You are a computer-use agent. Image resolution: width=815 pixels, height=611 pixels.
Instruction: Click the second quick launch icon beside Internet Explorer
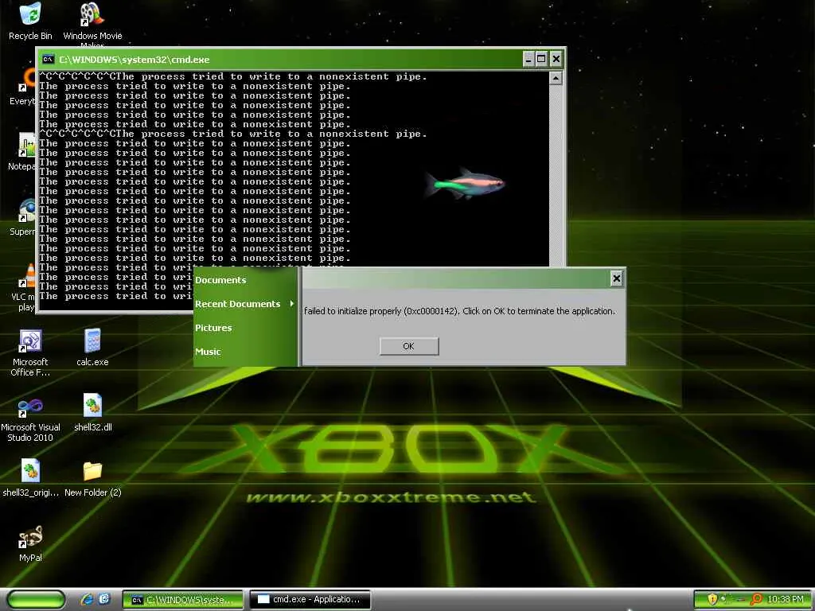(x=104, y=599)
